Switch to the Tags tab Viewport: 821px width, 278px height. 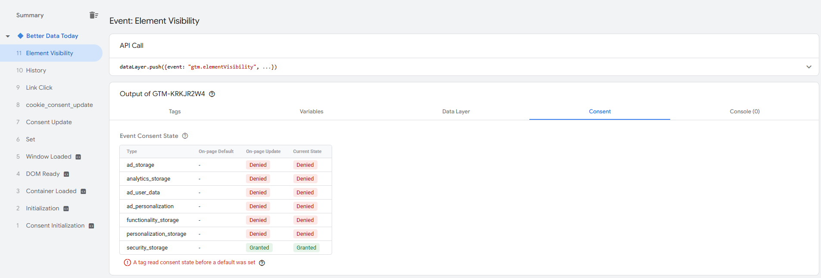(x=175, y=111)
